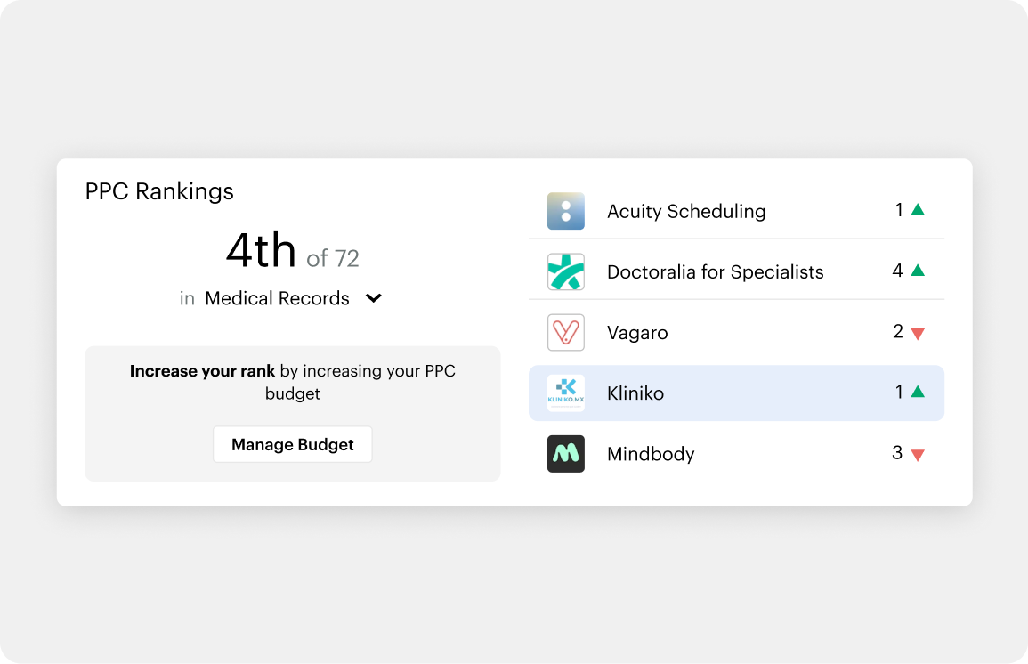Click rank change number 2 for Vagaro
1028x664 pixels.
coord(898,332)
